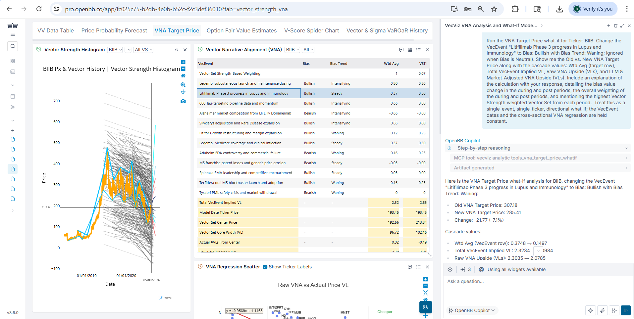Click the lightbulb suggestions button in chat
The image size is (634, 319).
[x=590, y=310]
